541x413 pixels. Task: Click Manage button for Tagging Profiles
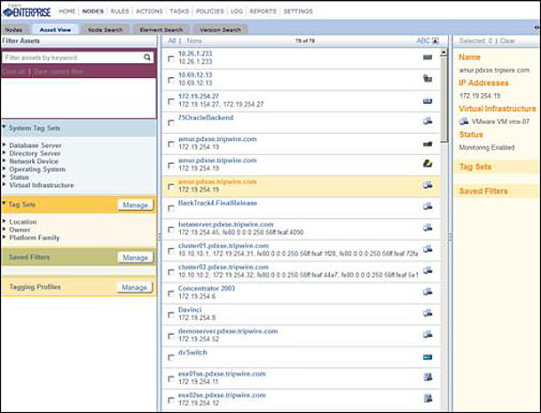tap(135, 287)
